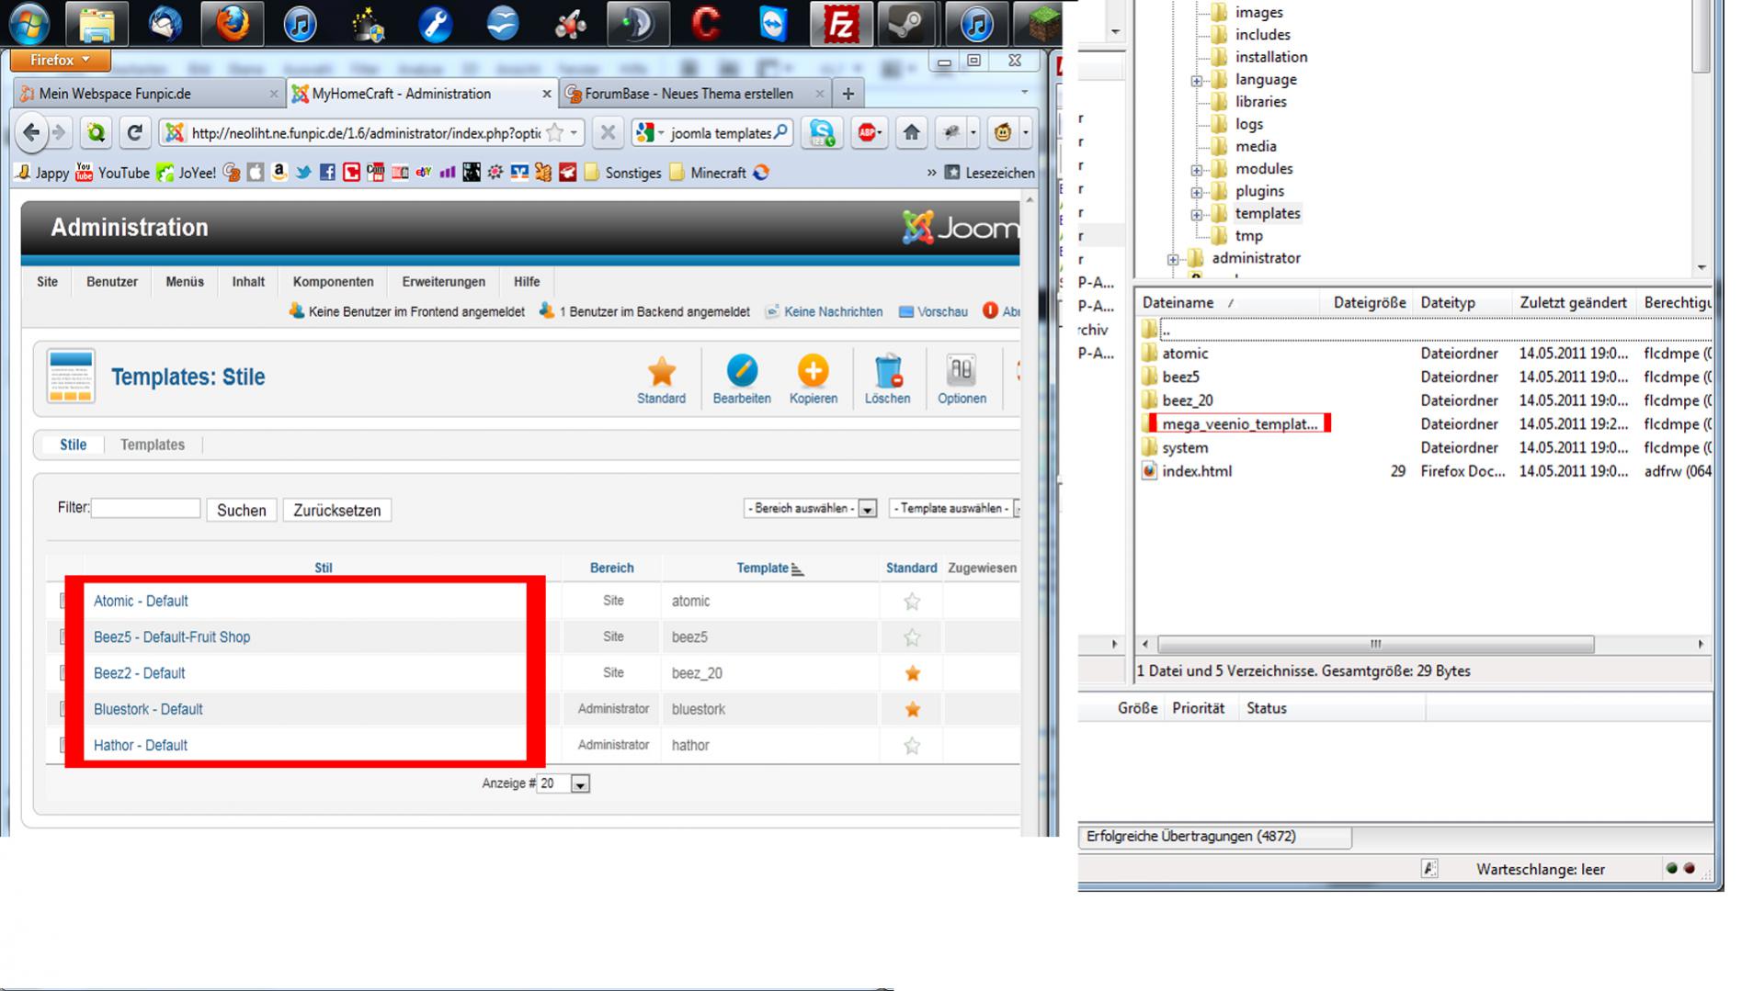Open the Anzeige # count dropdown
1764x991 pixels.
pos(563,783)
